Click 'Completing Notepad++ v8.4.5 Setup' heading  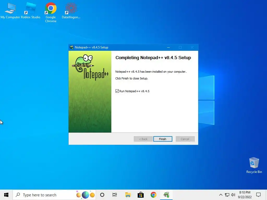point(153,58)
